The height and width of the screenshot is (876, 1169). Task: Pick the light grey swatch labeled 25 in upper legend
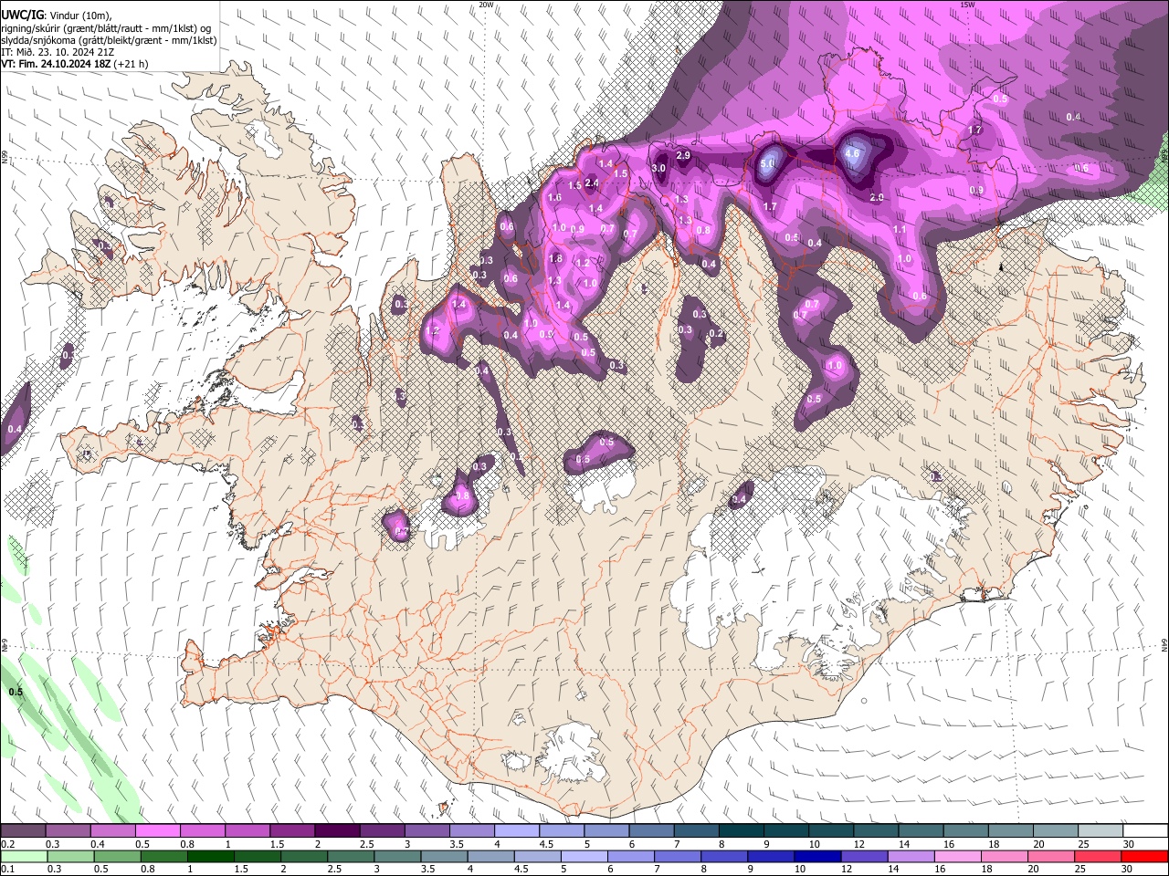tap(1101, 830)
